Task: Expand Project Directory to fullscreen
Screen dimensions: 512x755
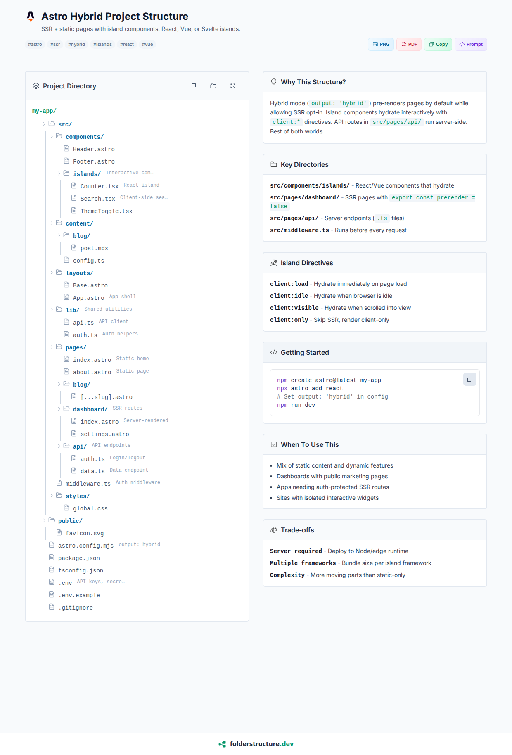Action: pos(233,86)
